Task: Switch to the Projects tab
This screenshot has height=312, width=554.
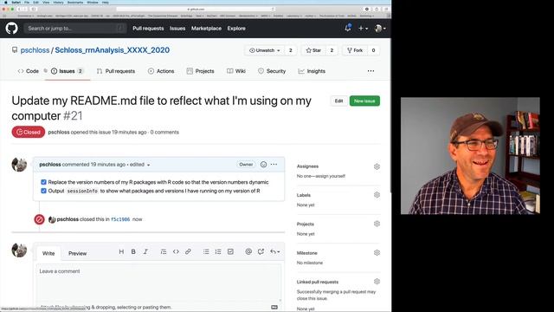Action: [x=200, y=71]
